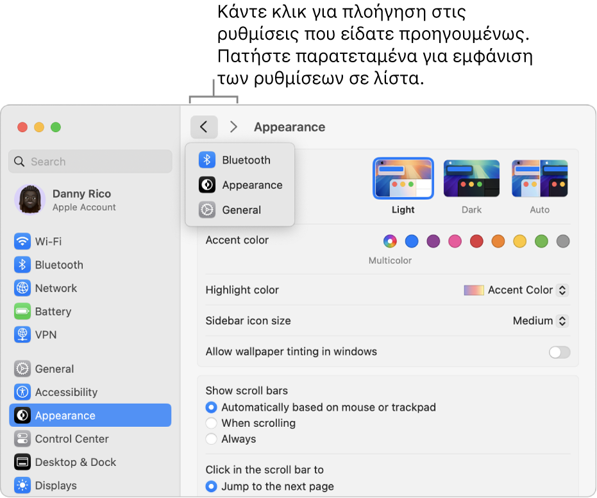
Task: Select the pink accent color
Action: pos(455,241)
